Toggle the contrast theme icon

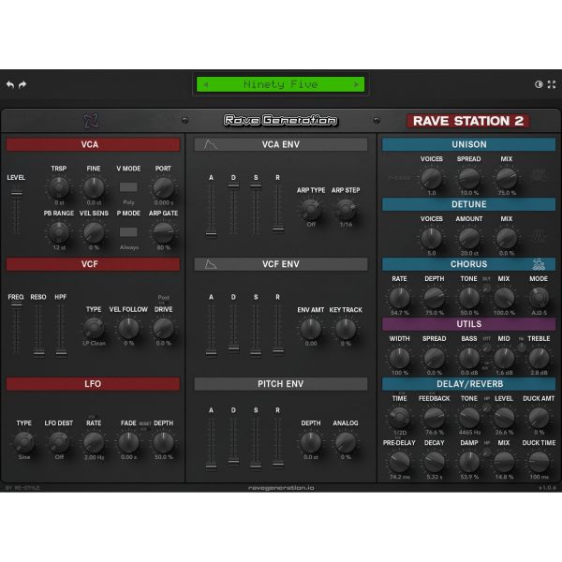[539, 84]
